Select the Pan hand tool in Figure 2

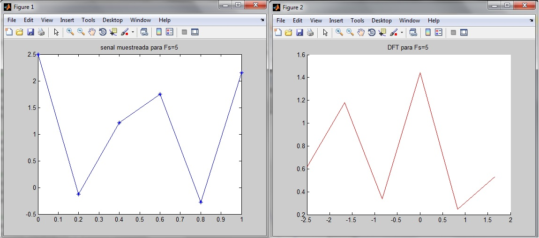(361, 32)
